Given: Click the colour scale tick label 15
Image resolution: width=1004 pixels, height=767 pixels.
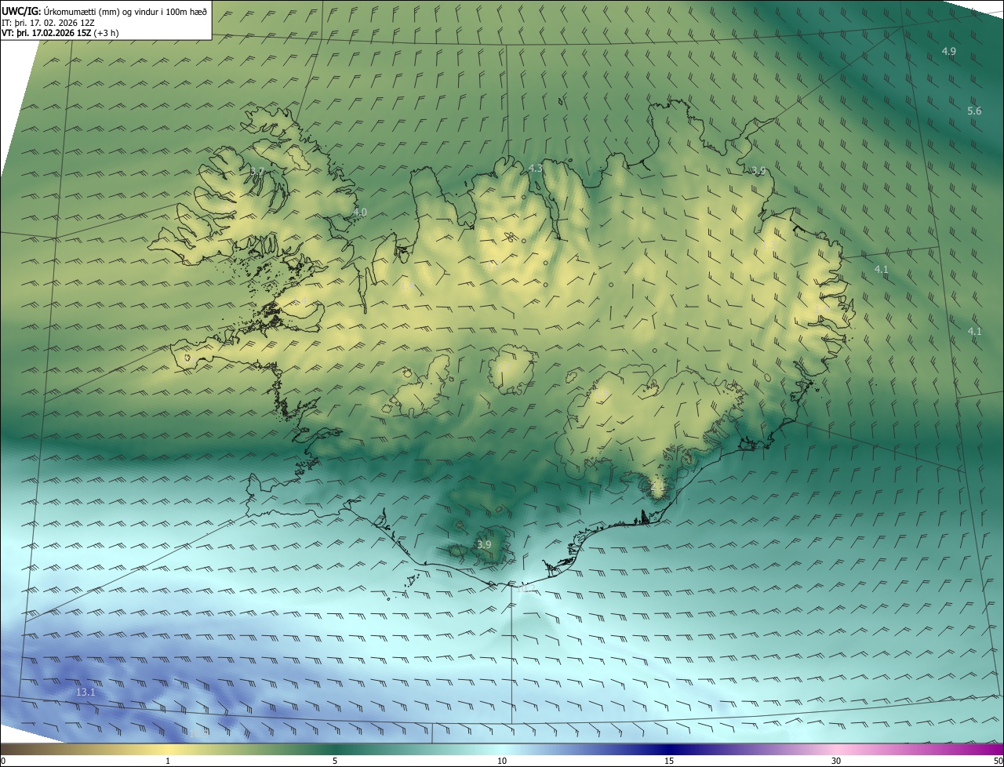Looking at the screenshot, I should 669,761.
